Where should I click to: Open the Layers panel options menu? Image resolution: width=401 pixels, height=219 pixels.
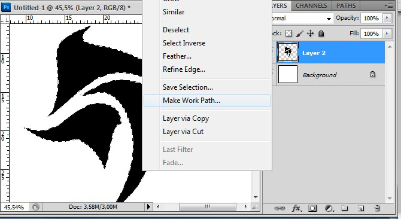[x=388, y=5]
